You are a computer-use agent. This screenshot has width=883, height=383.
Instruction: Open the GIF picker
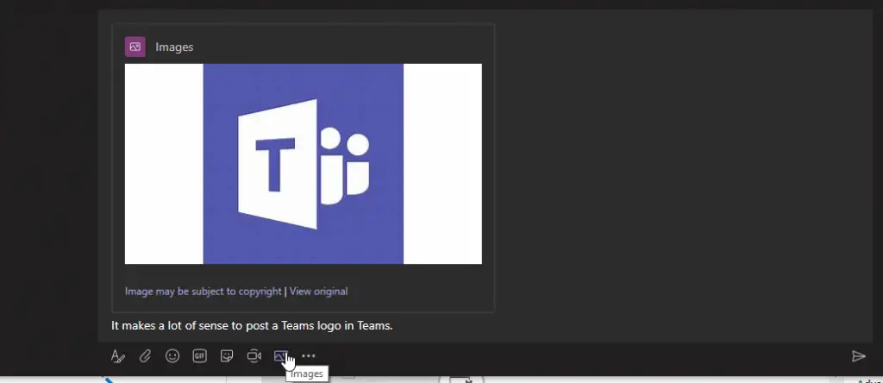click(x=199, y=356)
